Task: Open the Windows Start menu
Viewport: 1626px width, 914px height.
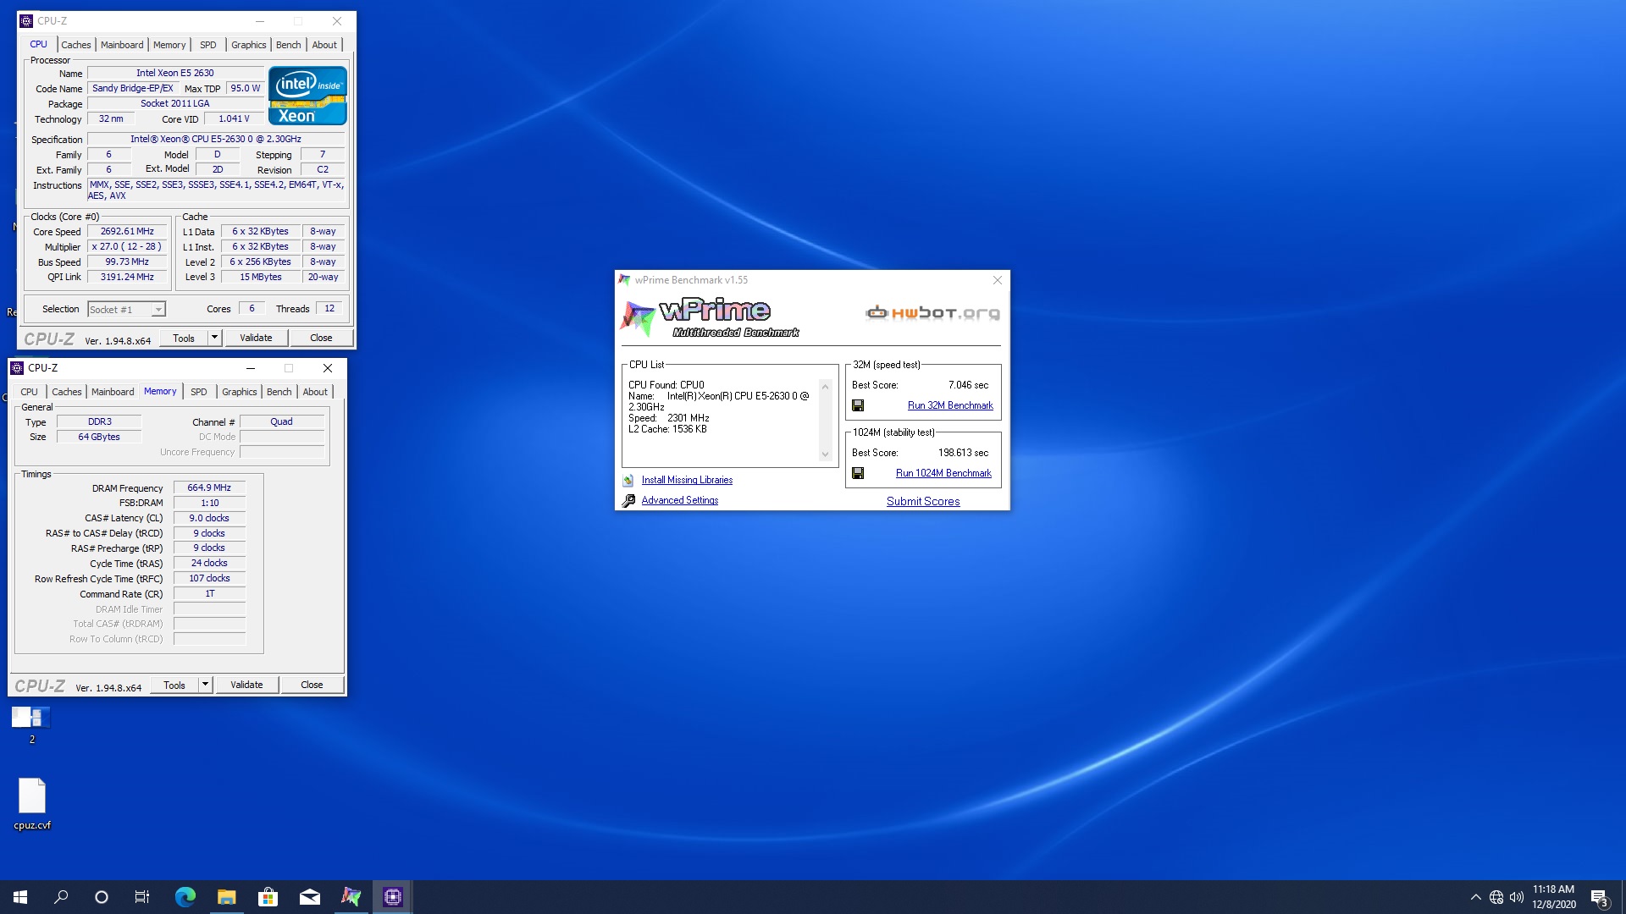Action: coord(20,897)
